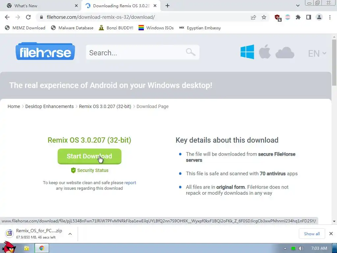Select the Apple Mac platform icon
The width and height of the screenshot is (337, 253).
pyautogui.click(x=265, y=52)
